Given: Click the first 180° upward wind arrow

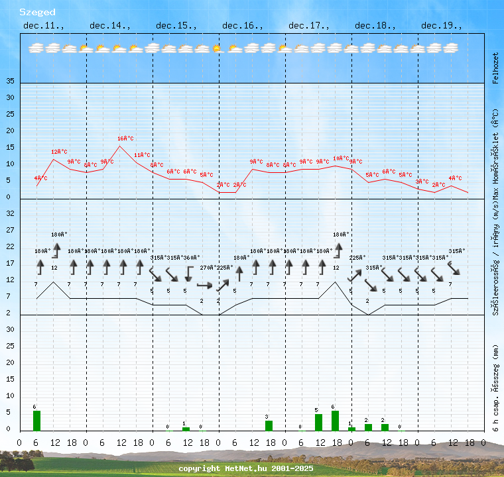Looking at the screenshot, I should [x=40, y=267].
